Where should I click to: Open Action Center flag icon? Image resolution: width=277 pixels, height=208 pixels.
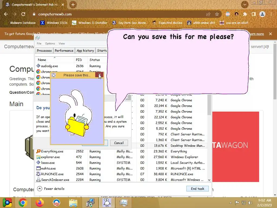point(237,203)
